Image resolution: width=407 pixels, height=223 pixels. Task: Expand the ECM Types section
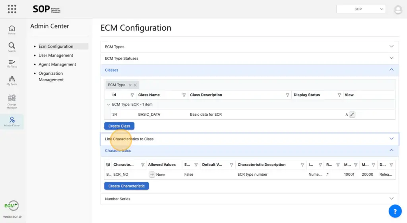point(391,47)
